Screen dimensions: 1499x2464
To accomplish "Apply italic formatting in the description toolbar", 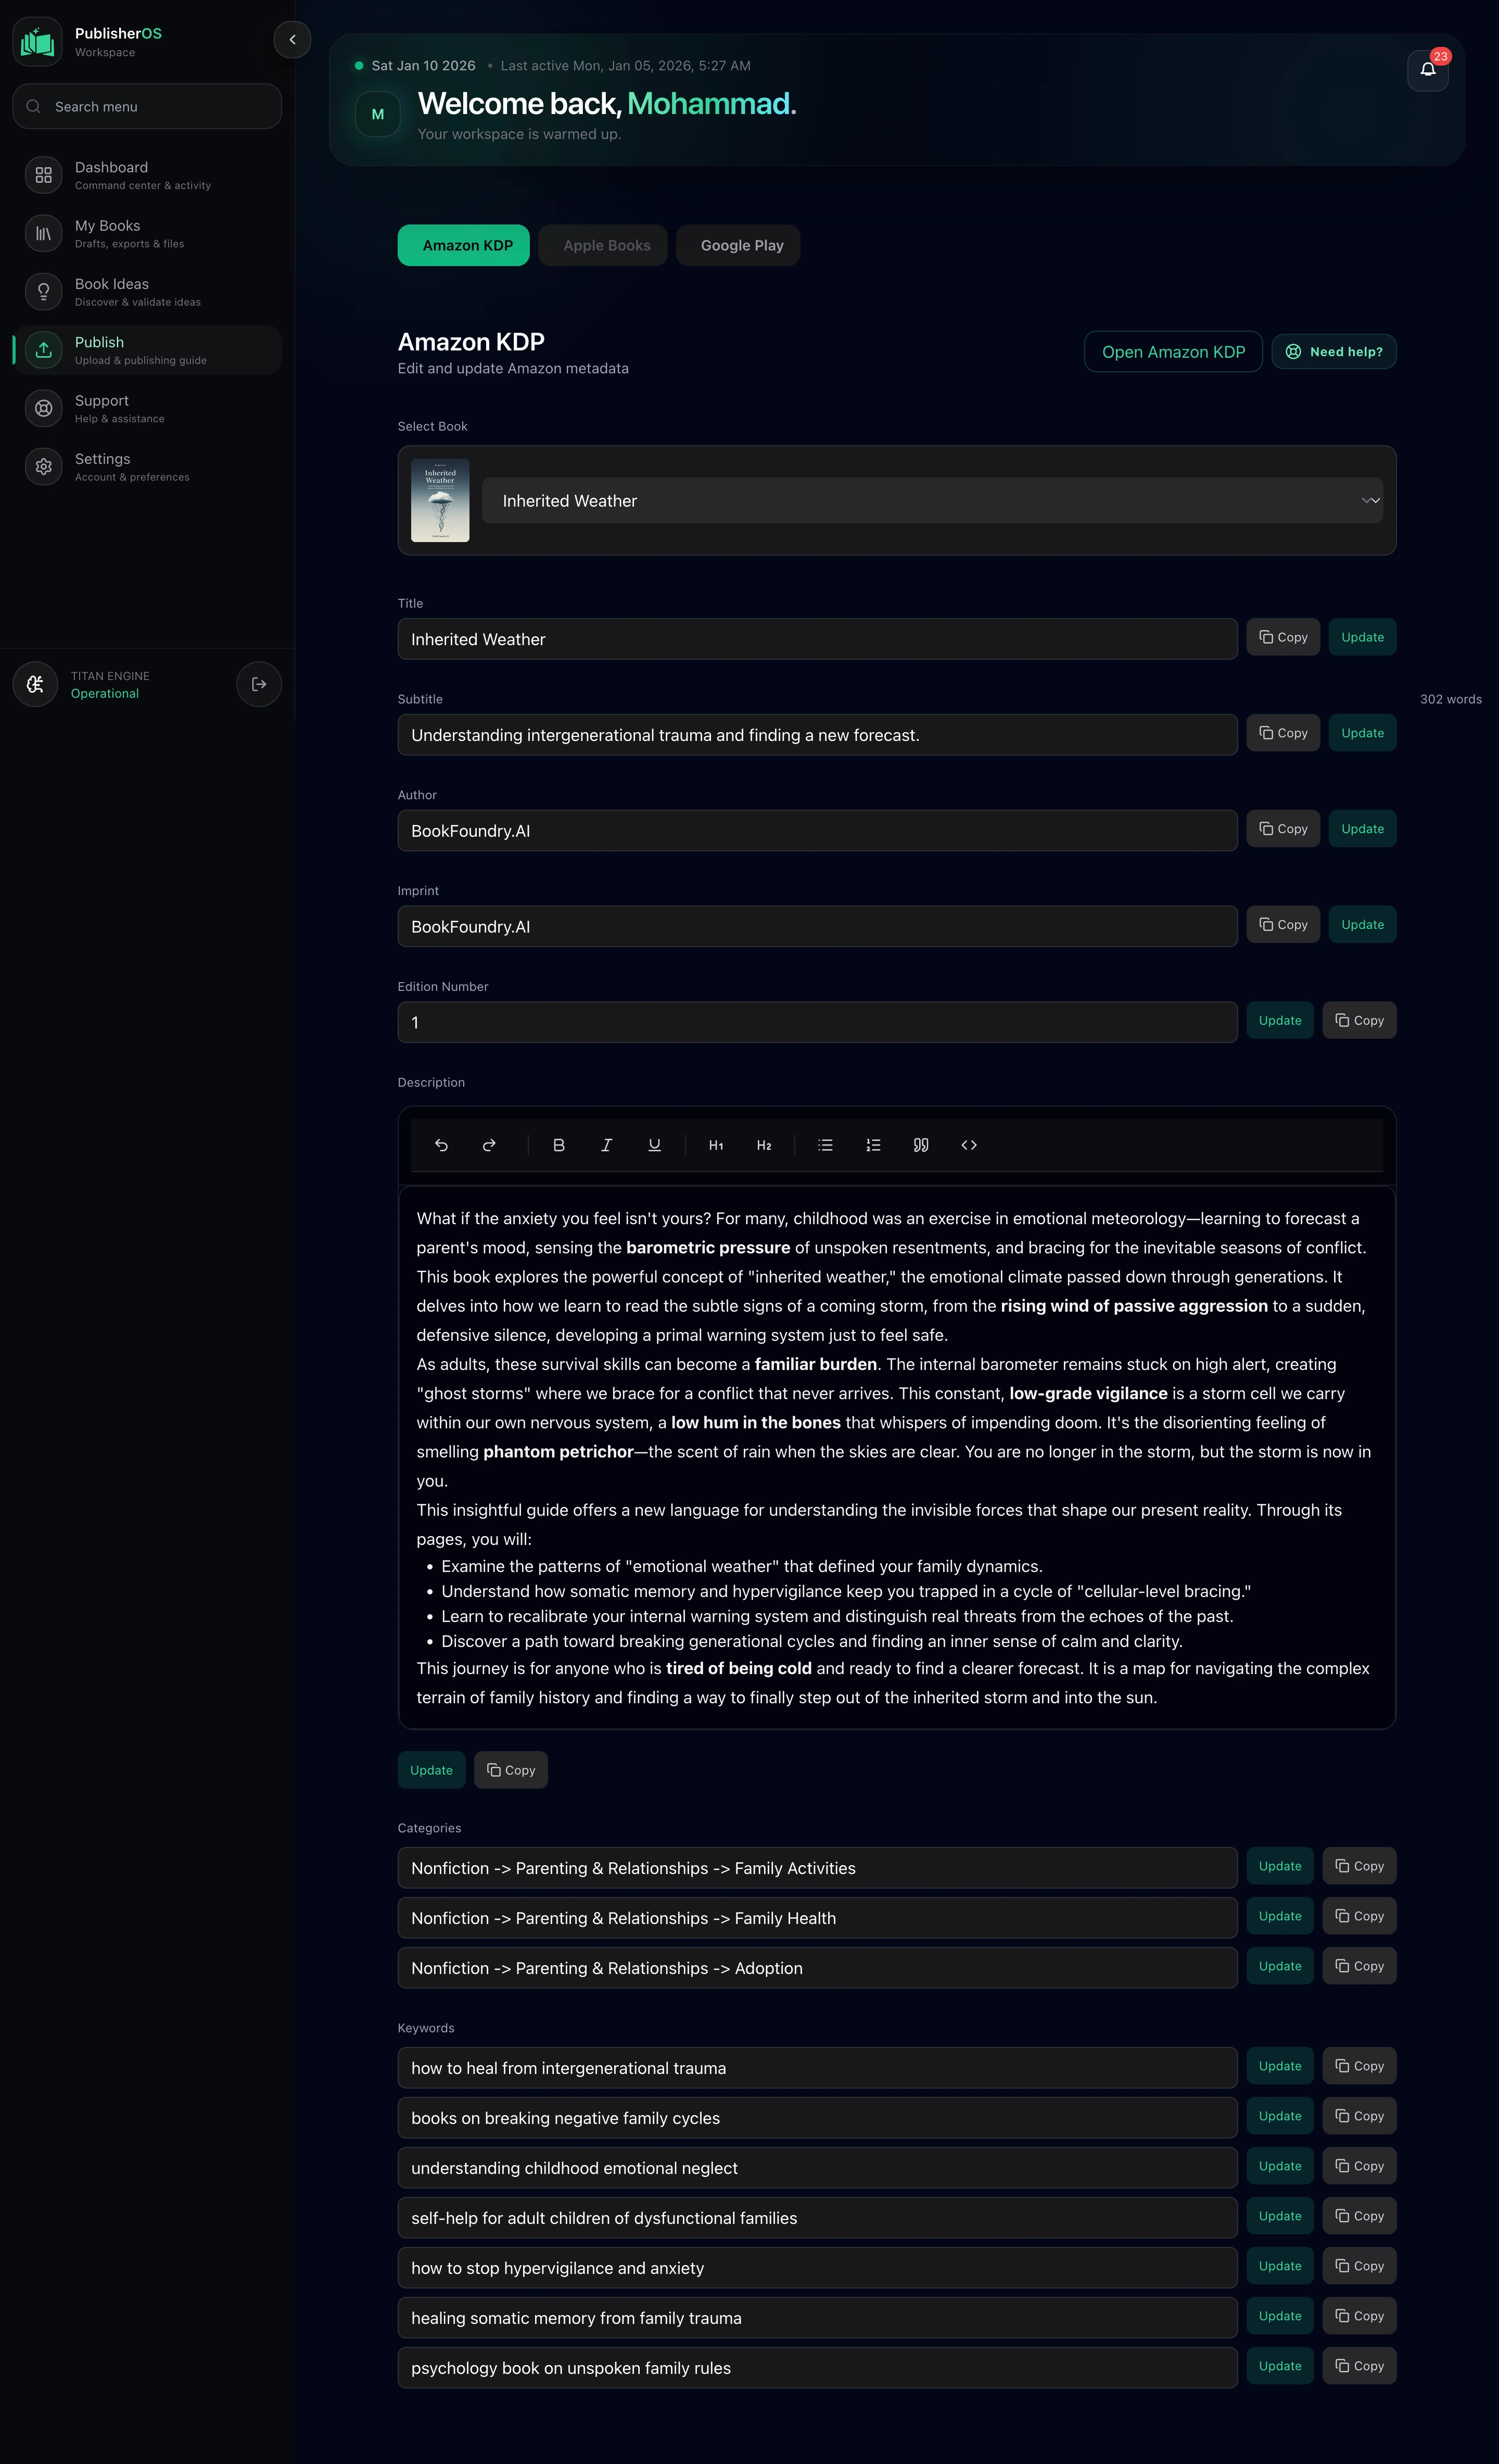I will click(x=606, y=1145).
